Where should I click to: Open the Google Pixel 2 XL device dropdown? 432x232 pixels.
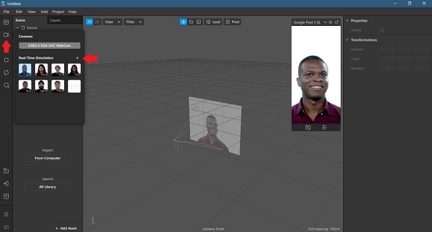click(x=309, y=22)
